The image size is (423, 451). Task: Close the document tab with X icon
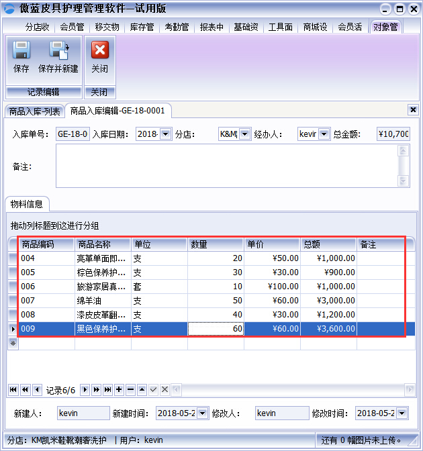pyautogui.click(x=412, y=109)
